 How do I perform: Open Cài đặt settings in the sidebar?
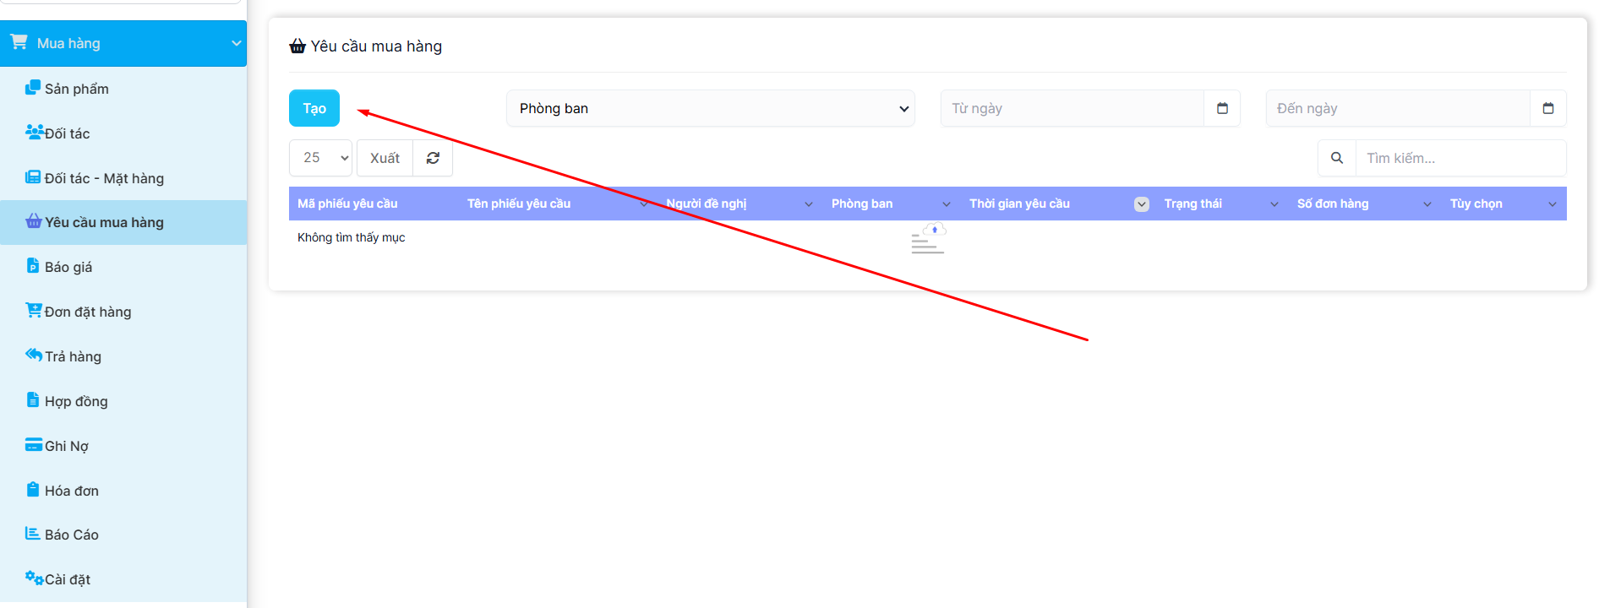(67, 579)
